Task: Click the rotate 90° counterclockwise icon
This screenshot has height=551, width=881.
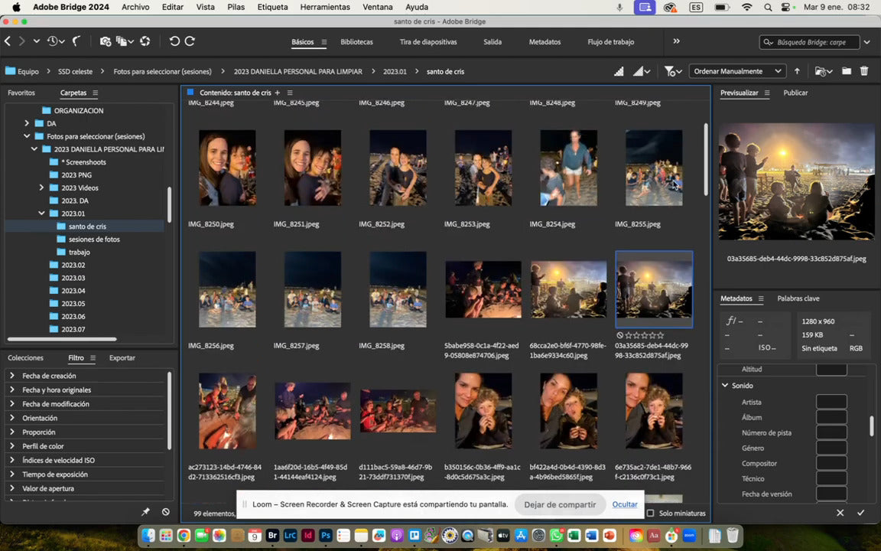Action: (x=174, y=41)
